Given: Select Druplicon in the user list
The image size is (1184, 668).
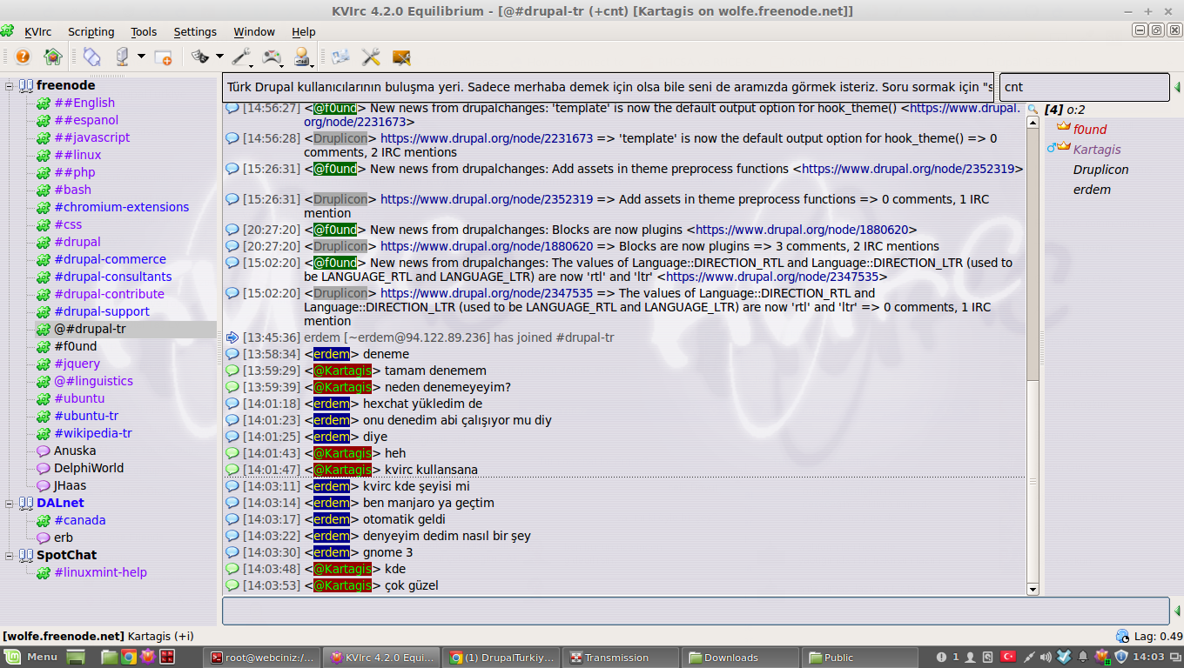Looking at the screenshot, I should coord(1100,170).
